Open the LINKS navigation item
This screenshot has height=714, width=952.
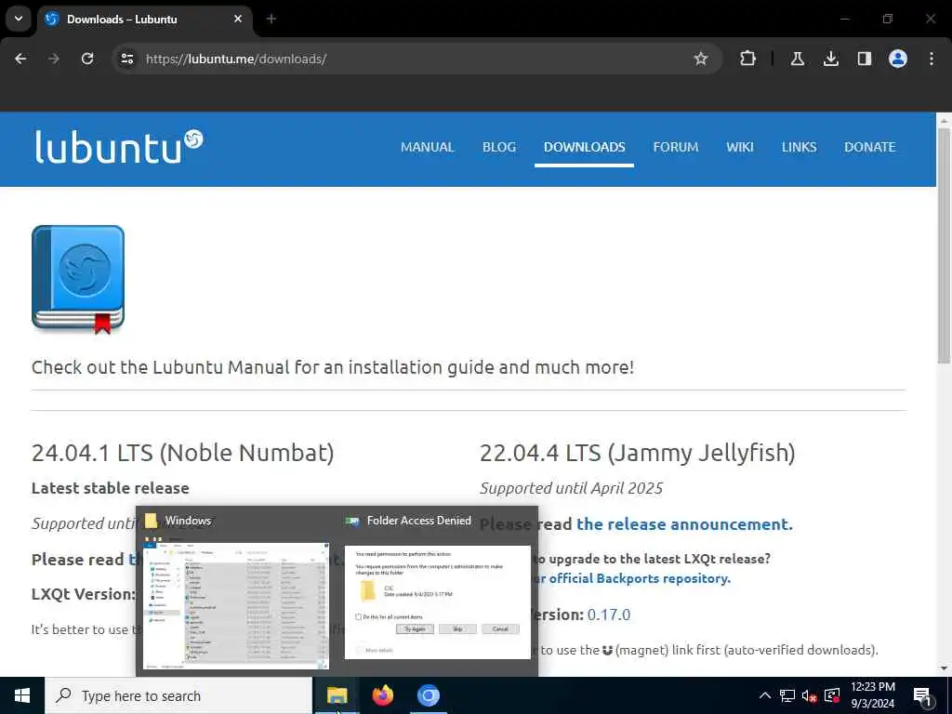[799, 147]
